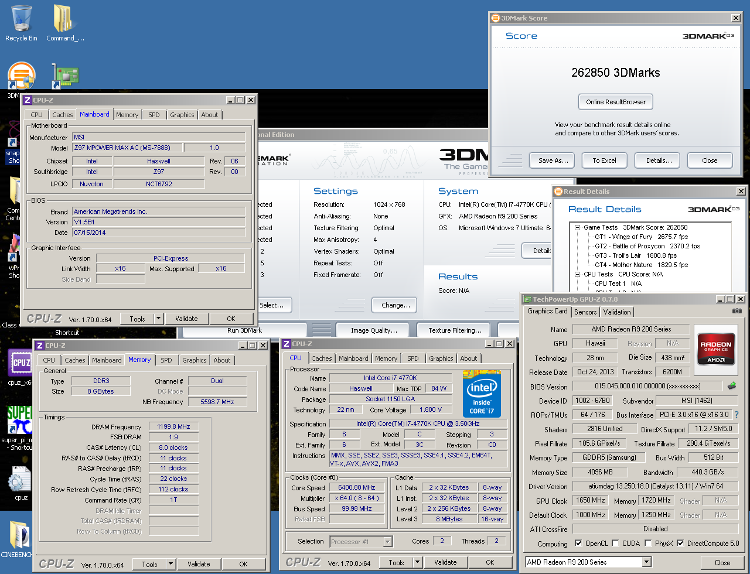Image resolution: width=750 pixels, height=574 pixels.
Task: Click the Close button in GPU-Z
Action: point(722,562)
